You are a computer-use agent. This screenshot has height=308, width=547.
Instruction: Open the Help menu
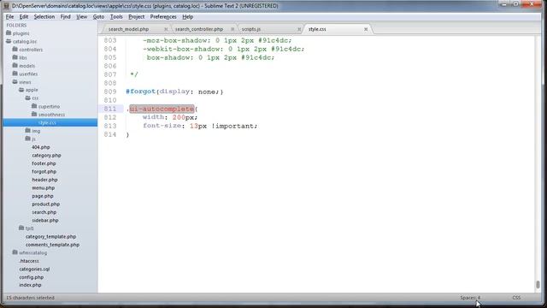pos(187,17)
